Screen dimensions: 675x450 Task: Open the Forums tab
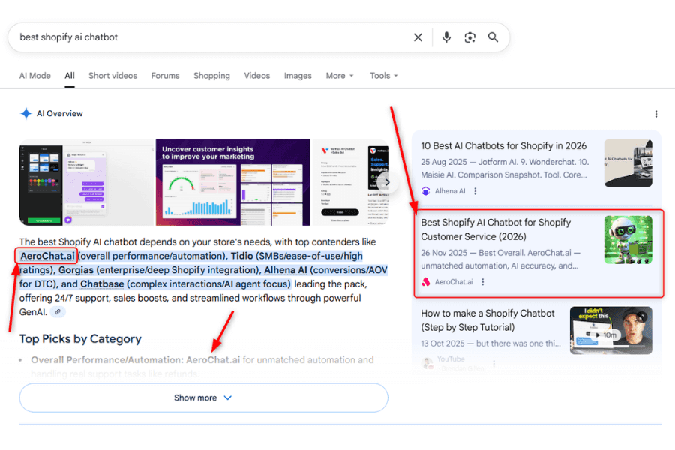click(165, 76)
